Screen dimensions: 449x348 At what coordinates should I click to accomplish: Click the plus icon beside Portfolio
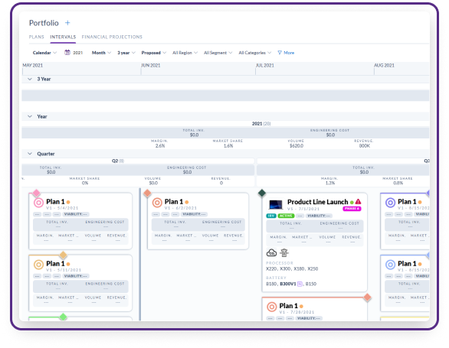click(67, 23)
